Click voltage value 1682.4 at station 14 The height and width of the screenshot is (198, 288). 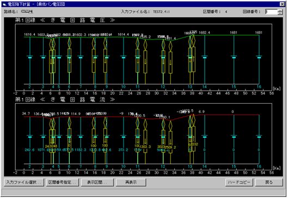coord(204,33)
